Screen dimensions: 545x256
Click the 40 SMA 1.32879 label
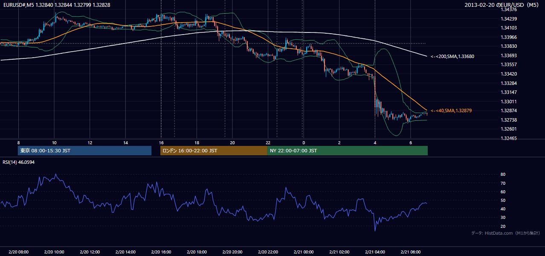click(451, 111)
